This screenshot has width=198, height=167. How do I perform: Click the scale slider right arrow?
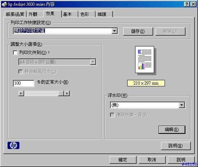point(67,93)
